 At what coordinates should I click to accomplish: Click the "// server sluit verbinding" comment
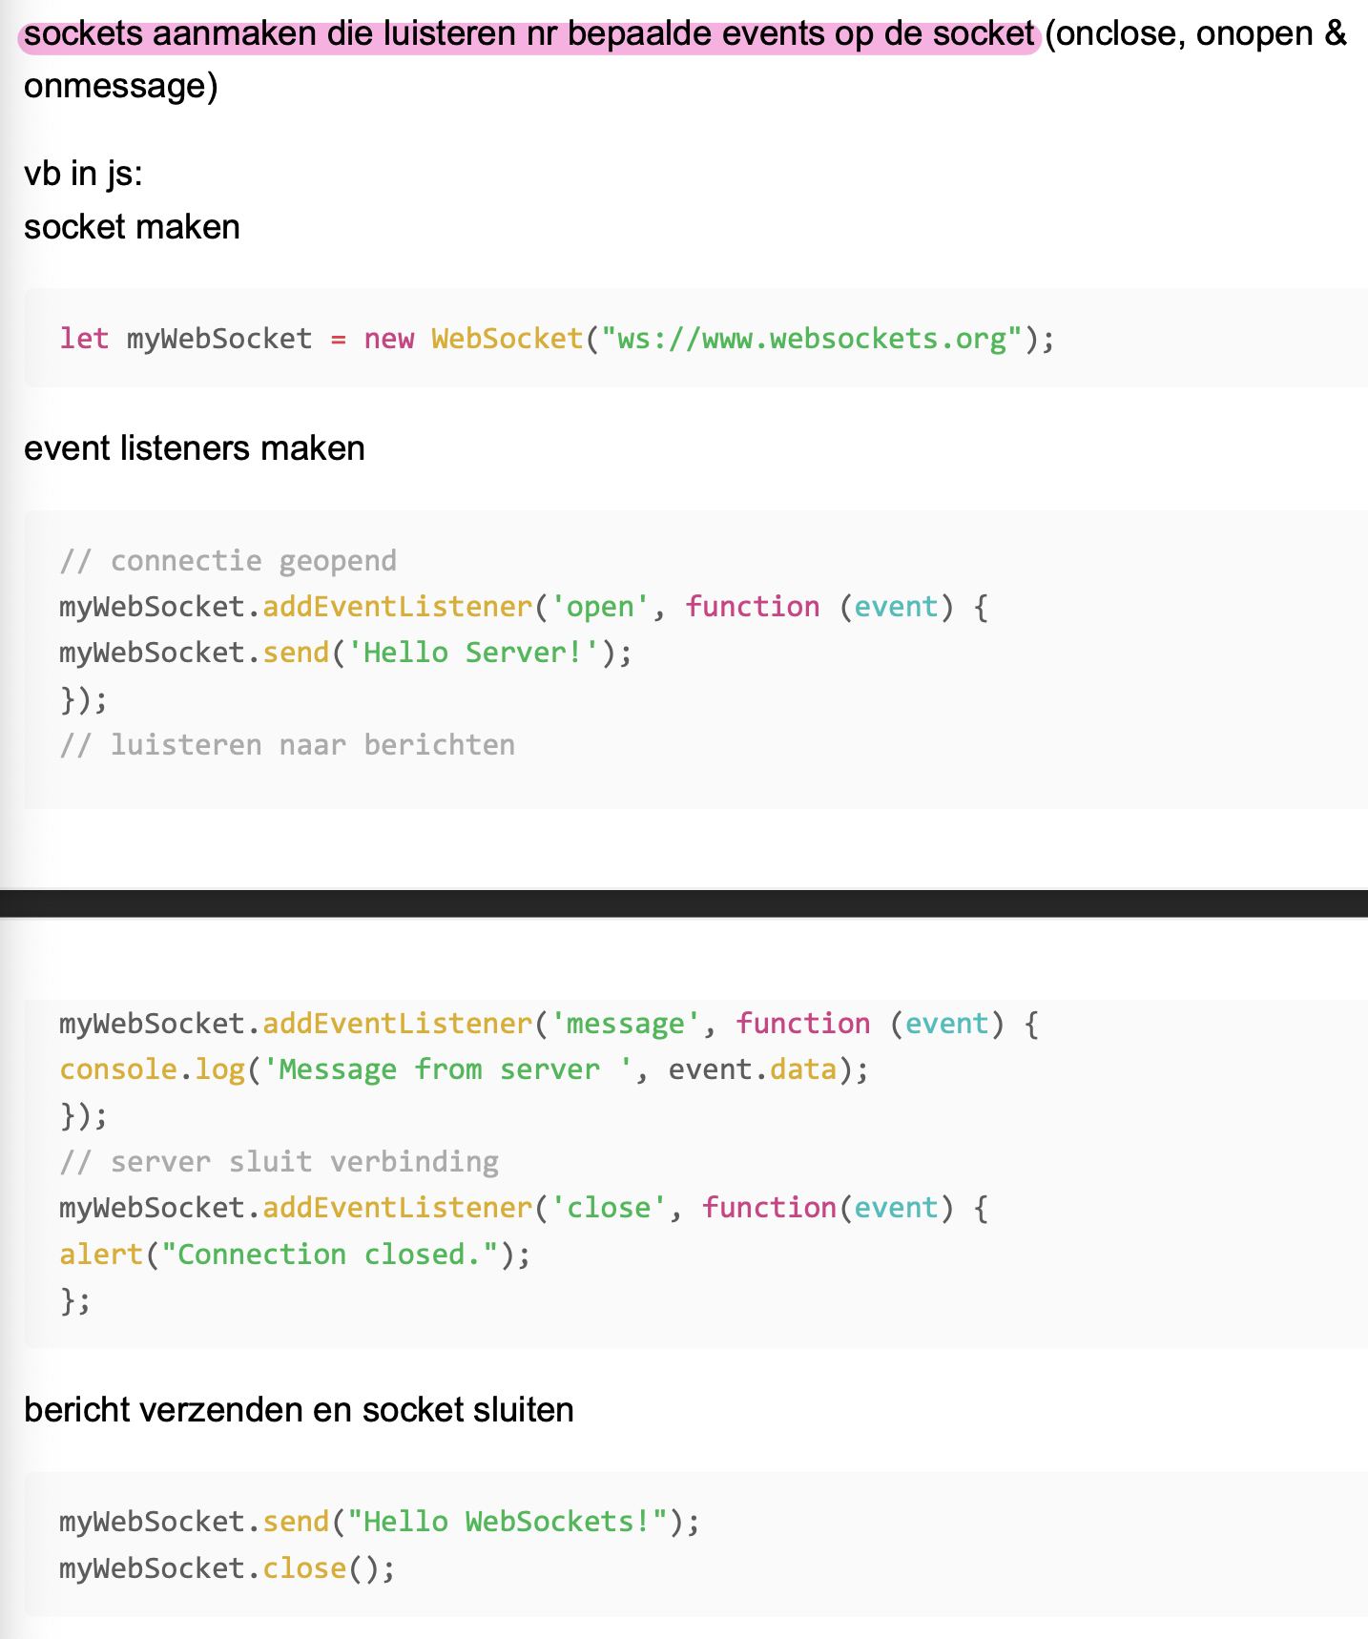pos(280,1162)
